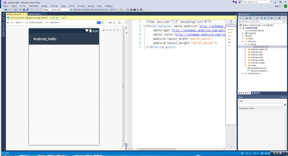Image resolution: width=288 pixels, height=156 pixels.
Task: Click the notifications flag icon in title bar
Action: 235,2
